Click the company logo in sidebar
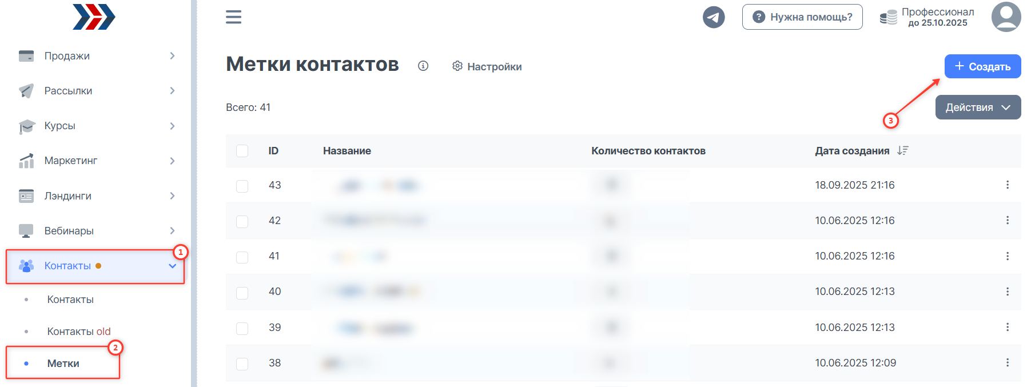The image size is (1031, 387). (x=94, y=17)
